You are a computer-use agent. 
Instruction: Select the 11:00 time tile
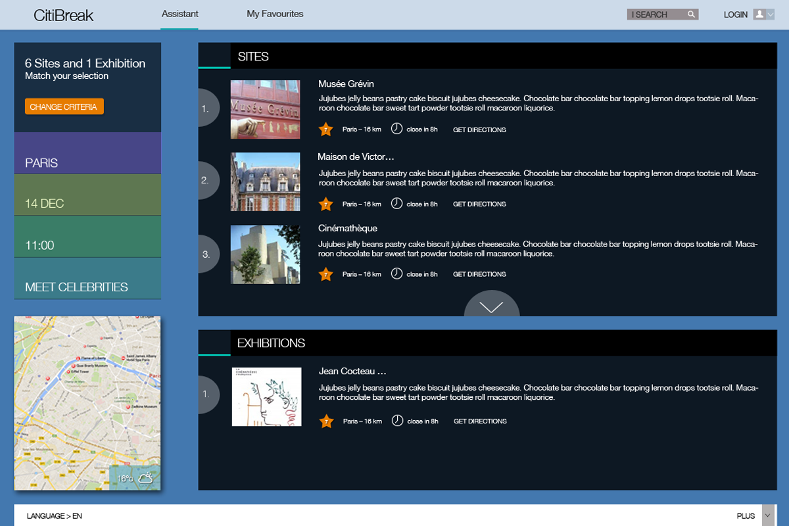click(x=87, y=237)
